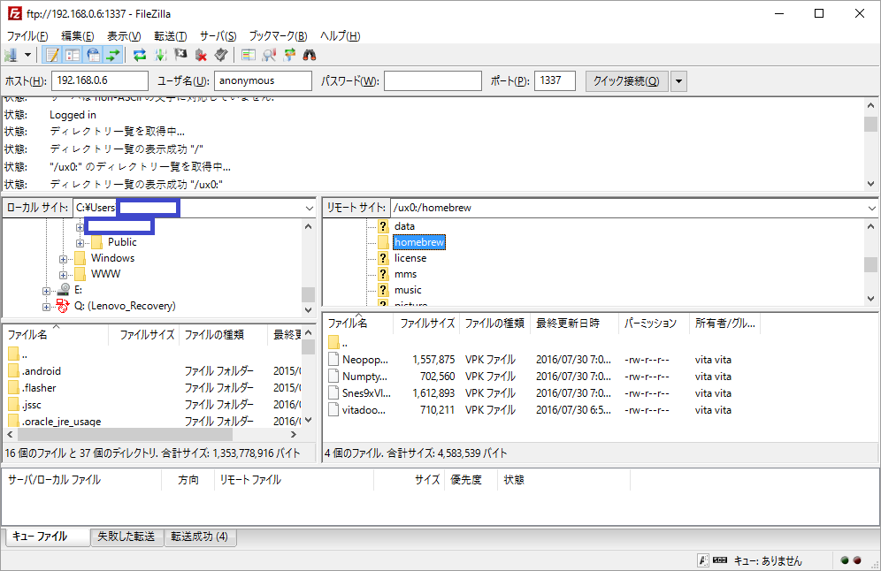This screenshot has height=571, width=881.
Task: Select the data folder in remote tree
Action: pos(404,226)
